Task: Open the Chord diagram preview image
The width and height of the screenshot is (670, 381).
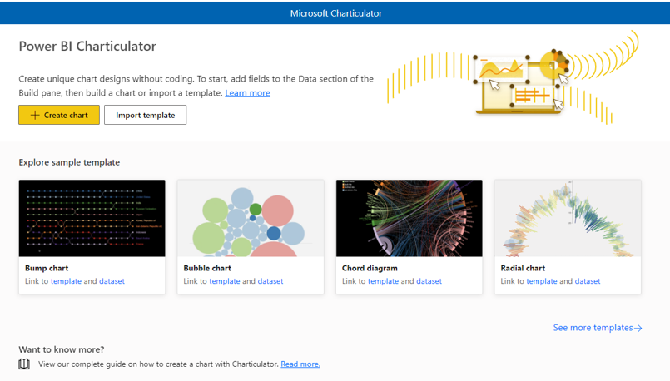Action: 409,218
